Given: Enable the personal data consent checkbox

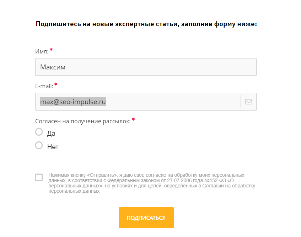Looking at the screenshot, I should click(38, 177).
